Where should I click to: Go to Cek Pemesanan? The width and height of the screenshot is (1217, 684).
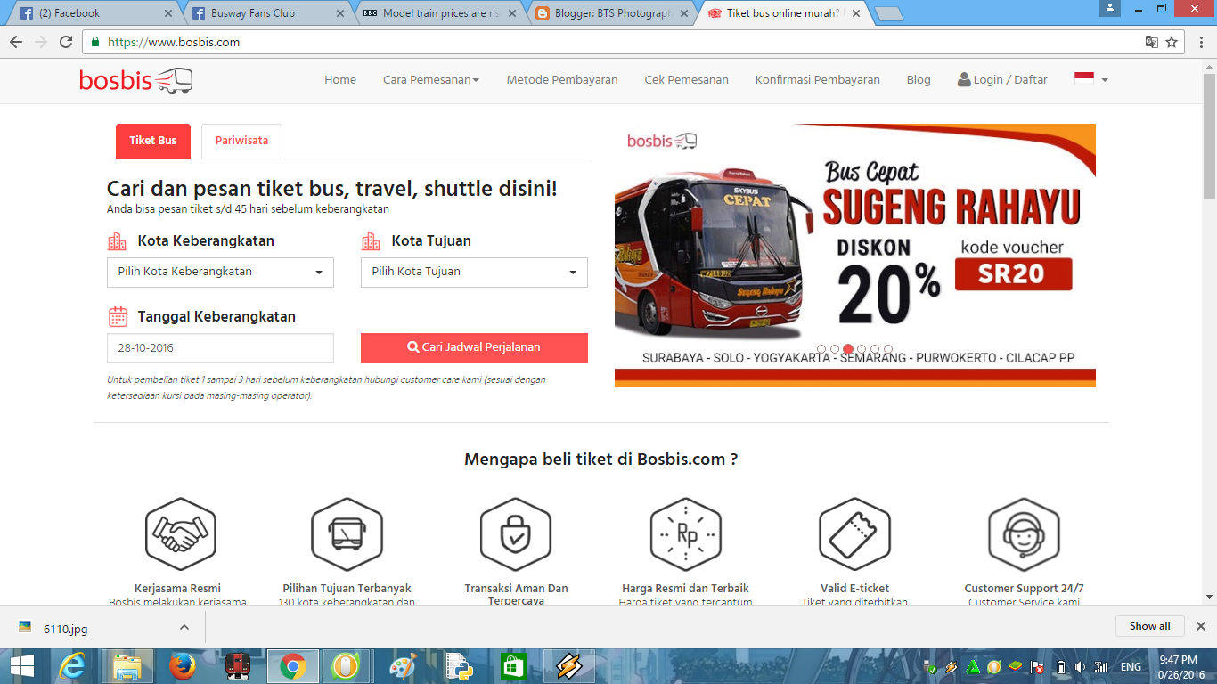pos(687,79)
